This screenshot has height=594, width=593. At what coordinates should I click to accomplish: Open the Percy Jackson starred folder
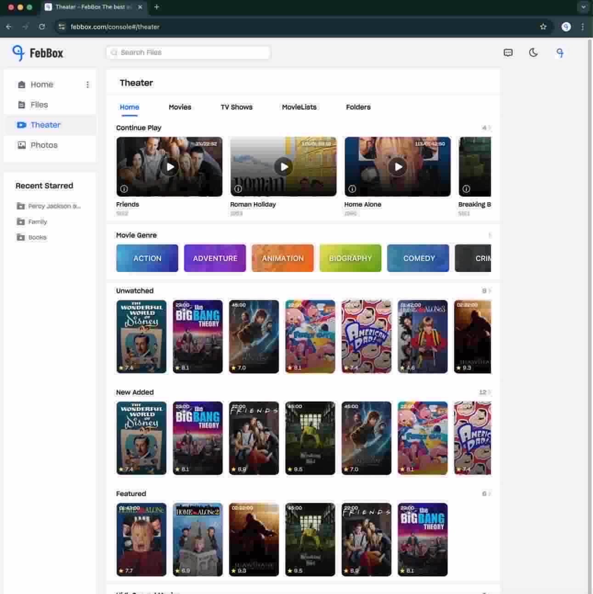(x=49, y=206)
